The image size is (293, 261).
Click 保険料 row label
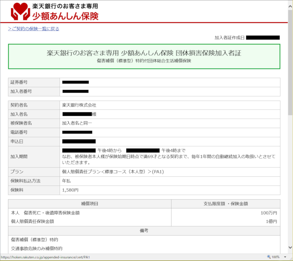(17, 190)
